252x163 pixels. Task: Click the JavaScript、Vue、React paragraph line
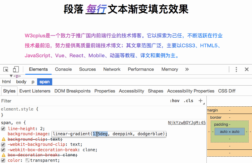point(102,55)
